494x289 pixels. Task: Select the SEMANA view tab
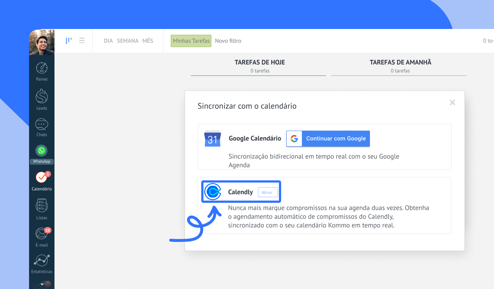[127, 41]
